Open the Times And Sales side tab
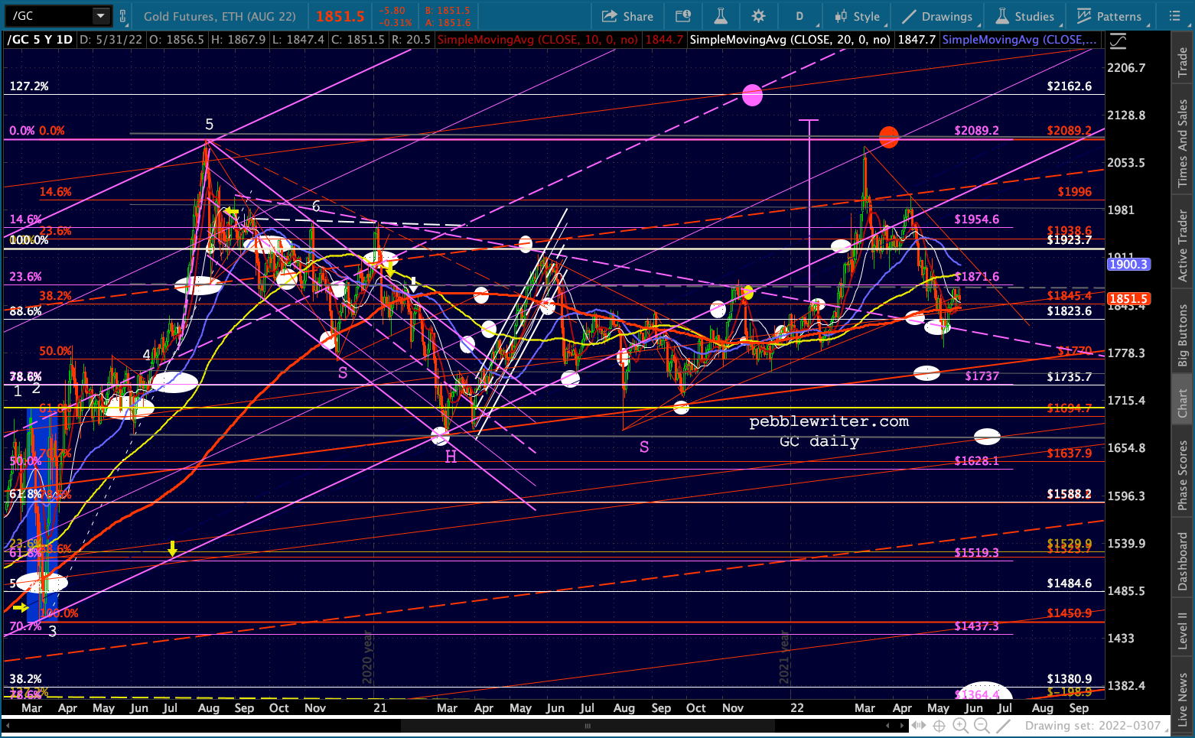This screenshot has height=738, width=1195. point(1183,144)
